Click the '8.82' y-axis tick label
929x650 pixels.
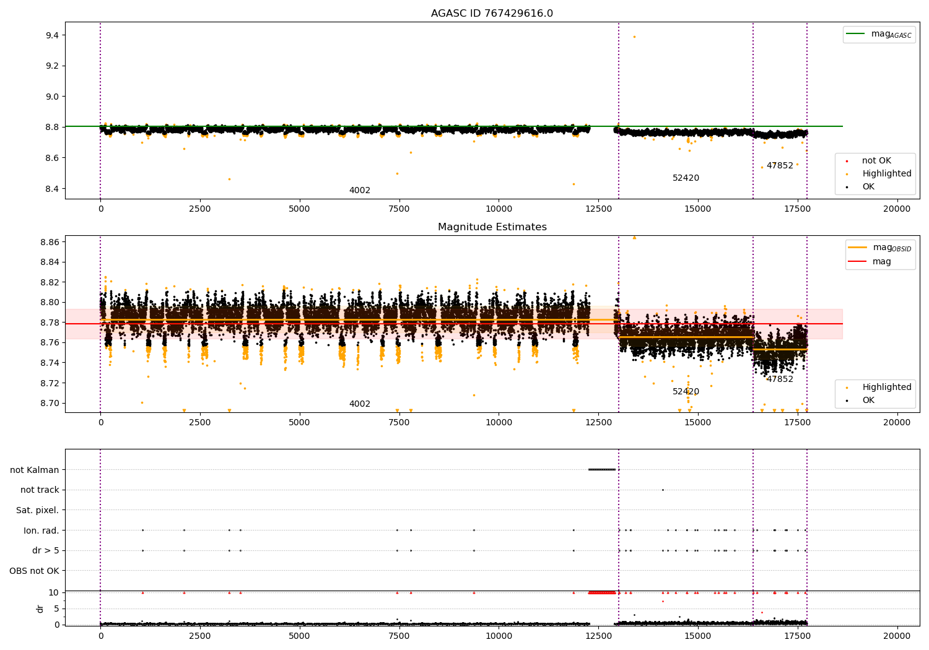[50, 282]
